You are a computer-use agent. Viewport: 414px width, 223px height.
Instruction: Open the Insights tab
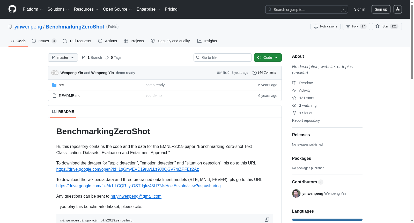pos(207,41)
